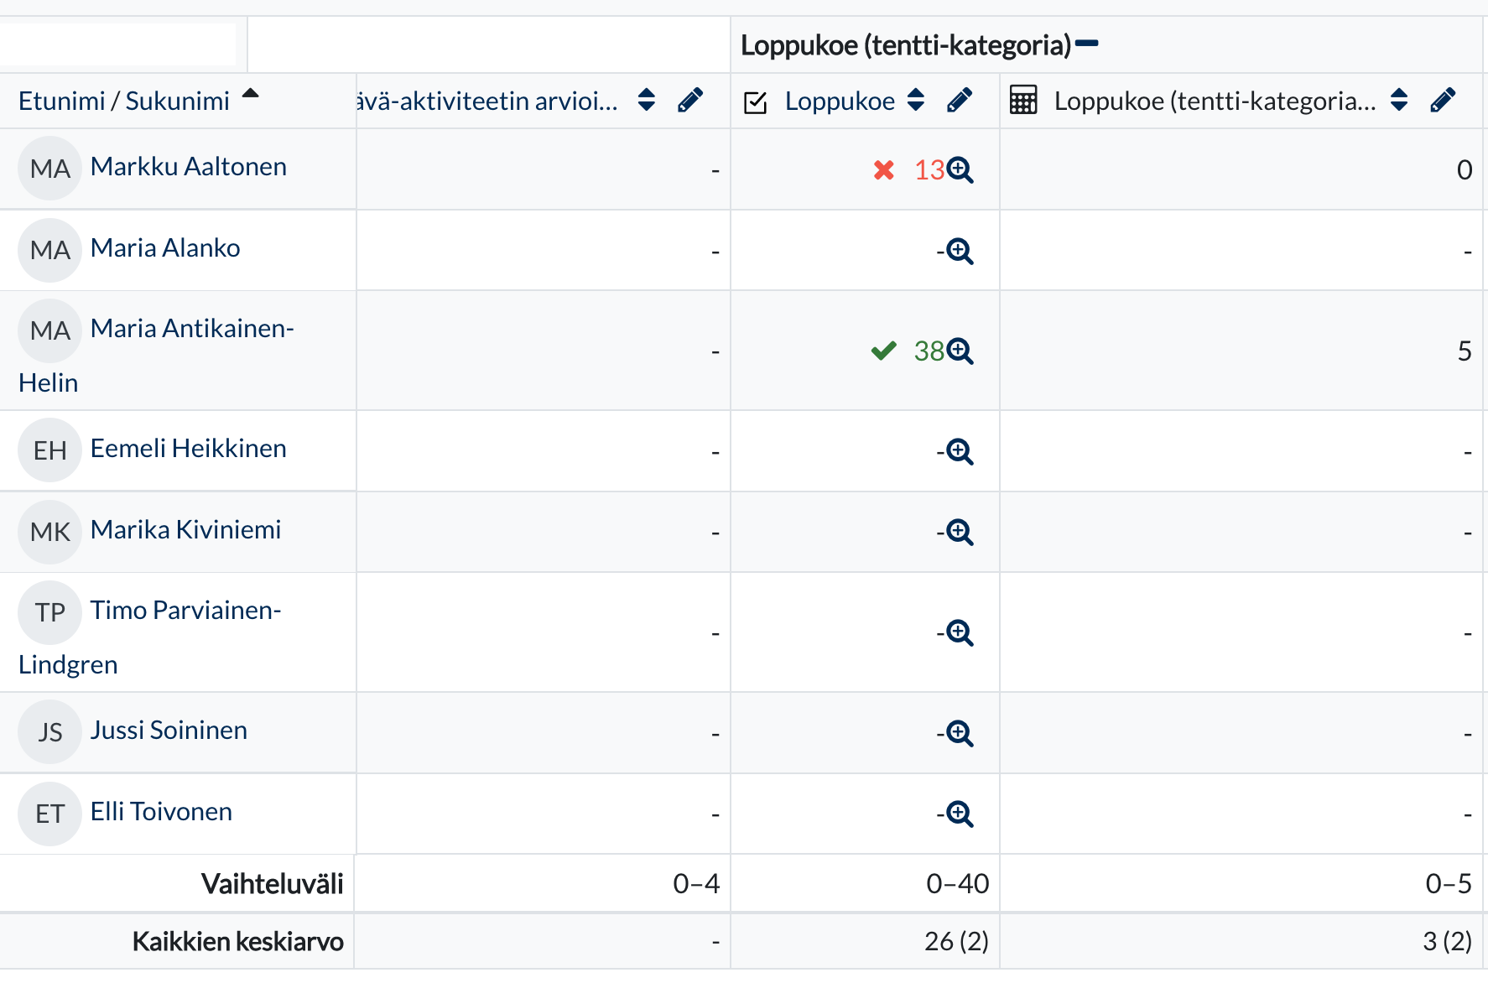Open Markku Aaltonen's profile link
The image size is (1488, 983).
pyautogui.click(x=188, y=167)
